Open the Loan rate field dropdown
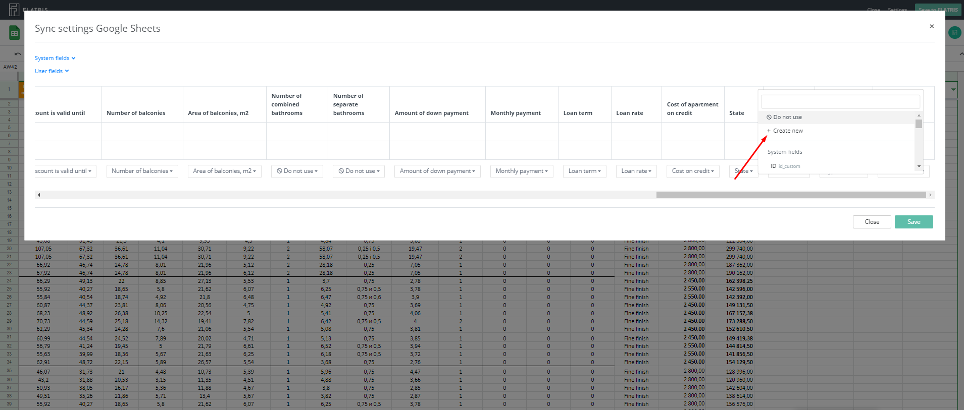 point(636,171)
